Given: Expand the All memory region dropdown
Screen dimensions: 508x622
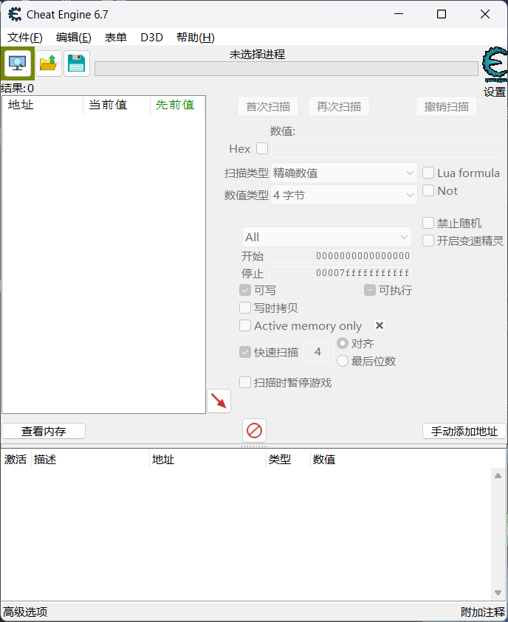Looking at the screenshot, I should pyautogui.click(x=326, y=238).
